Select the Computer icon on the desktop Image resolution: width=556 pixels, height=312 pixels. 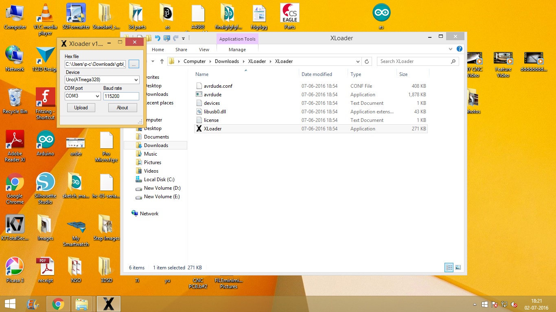(15, 16)
